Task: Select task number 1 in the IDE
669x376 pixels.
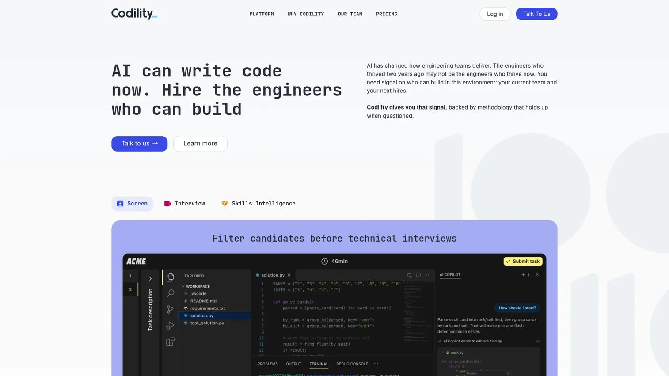Action: pos(130,276)
